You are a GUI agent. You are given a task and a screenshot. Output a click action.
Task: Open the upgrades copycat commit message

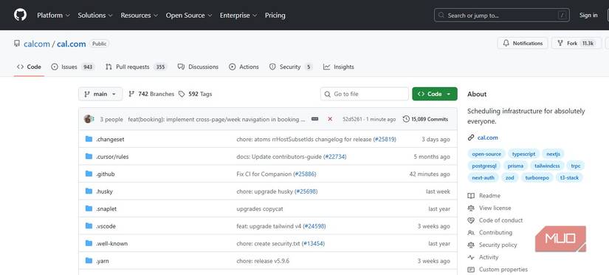pyautogui.click(x=260, y=209)
